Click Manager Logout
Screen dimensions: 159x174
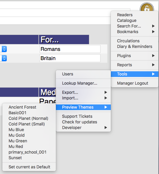[x=132, y=83]
